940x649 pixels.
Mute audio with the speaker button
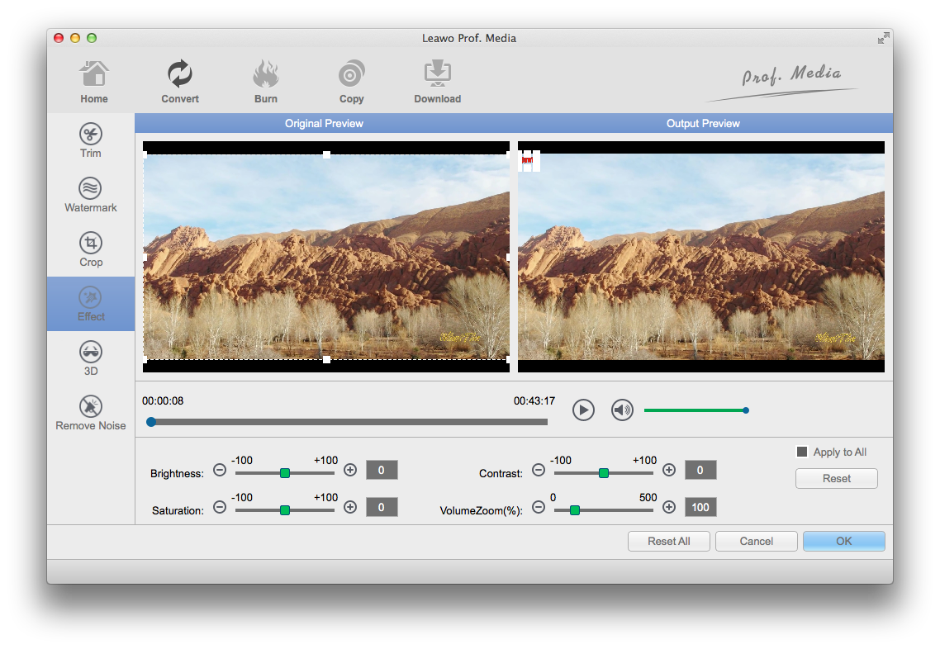coord(622,410)
